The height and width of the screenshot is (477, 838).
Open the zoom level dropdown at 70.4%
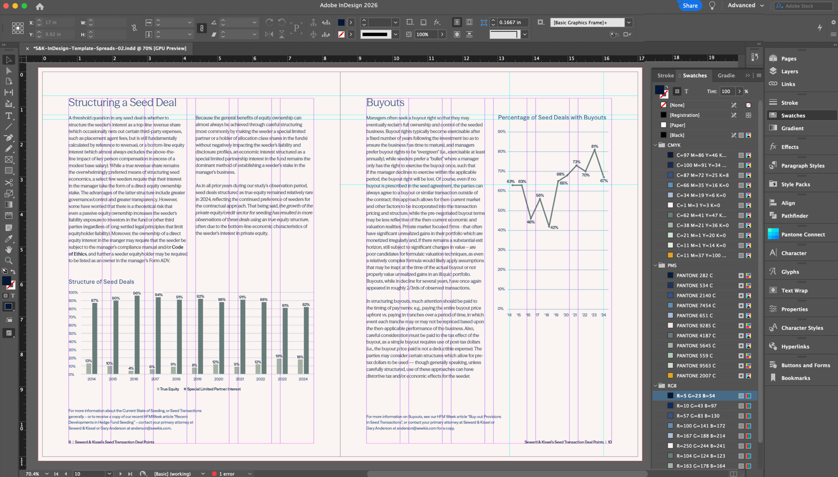click(47, 474)
